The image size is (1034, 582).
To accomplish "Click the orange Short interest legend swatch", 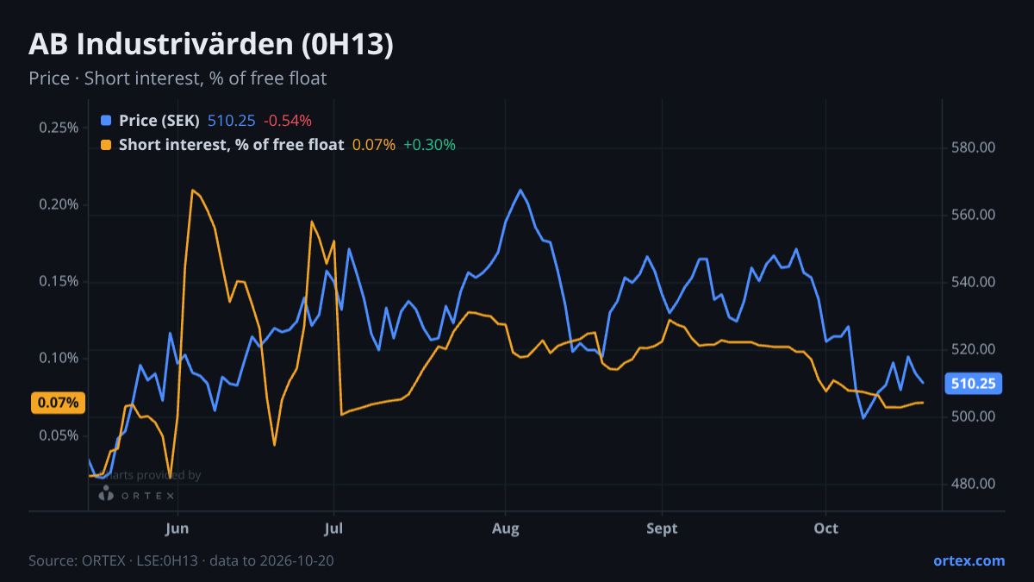I will (x=106, y=145).
